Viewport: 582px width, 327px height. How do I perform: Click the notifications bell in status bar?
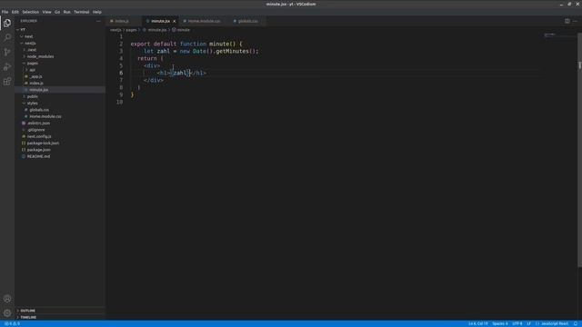point(576,323)
